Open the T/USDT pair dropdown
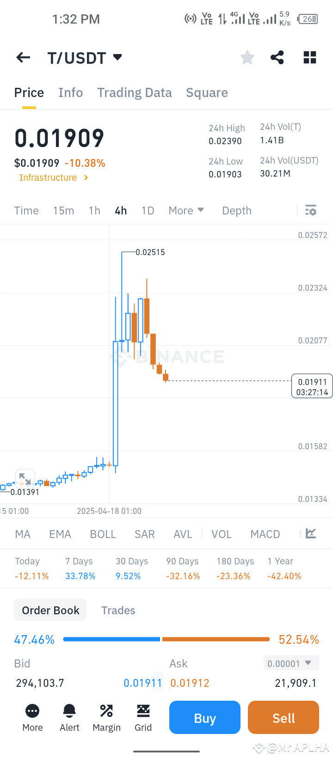This screenshot has width=333, height=758. 85,58
